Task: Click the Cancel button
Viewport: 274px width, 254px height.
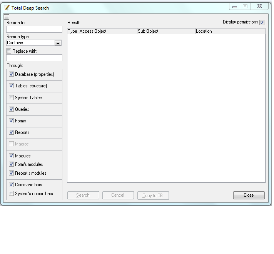Action: pos(118,195)
